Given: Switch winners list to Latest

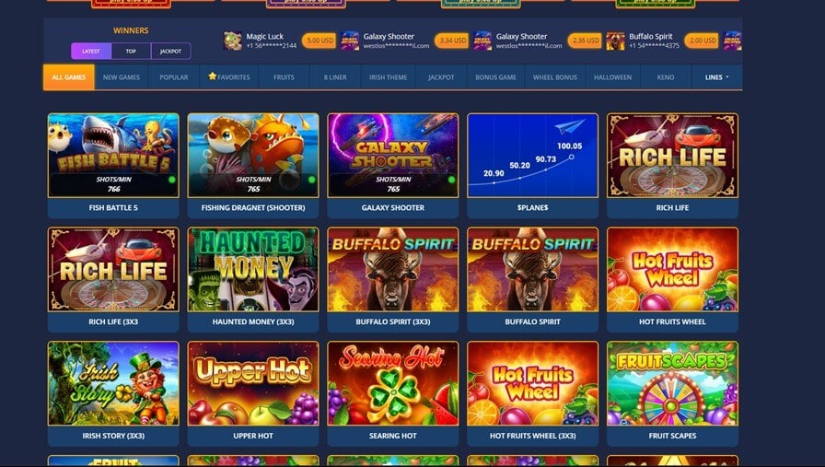Looking at the screenshot, I should pos(91,51).
